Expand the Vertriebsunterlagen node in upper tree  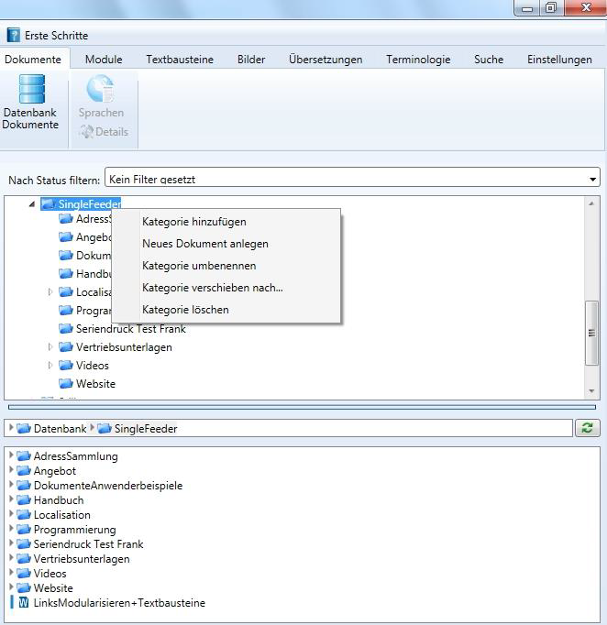tap(50, 347)
